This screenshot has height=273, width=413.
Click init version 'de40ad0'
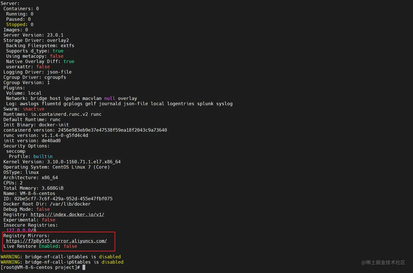click(51, 141)
